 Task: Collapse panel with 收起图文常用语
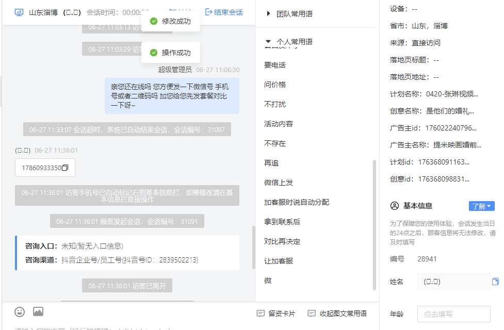click(337, 313)
